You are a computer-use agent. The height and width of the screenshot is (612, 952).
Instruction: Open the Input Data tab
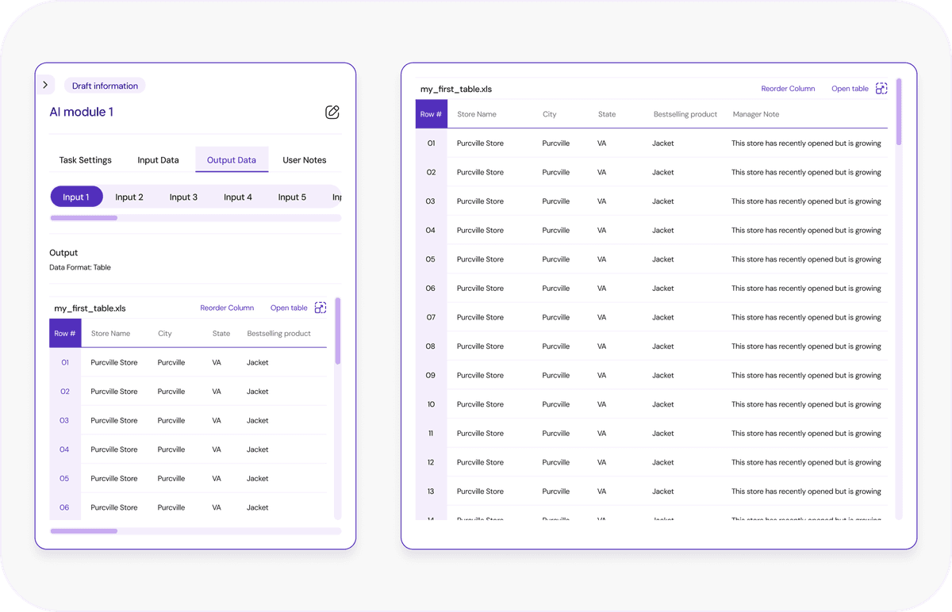tap(158, 160)
